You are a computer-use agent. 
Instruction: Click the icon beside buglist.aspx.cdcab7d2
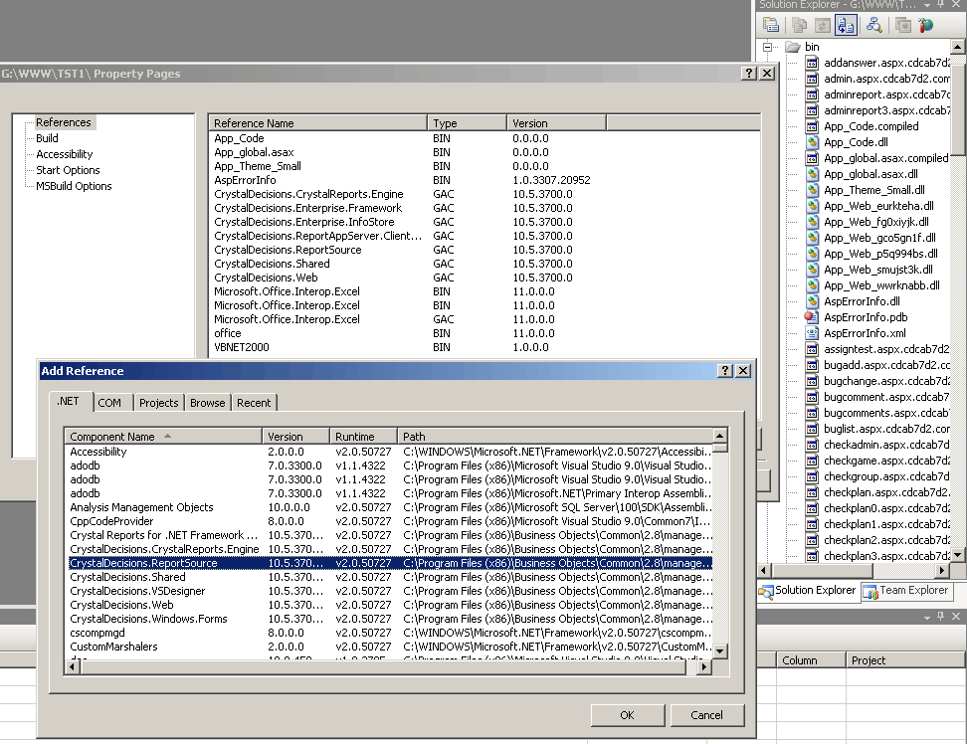pos(812,429)
